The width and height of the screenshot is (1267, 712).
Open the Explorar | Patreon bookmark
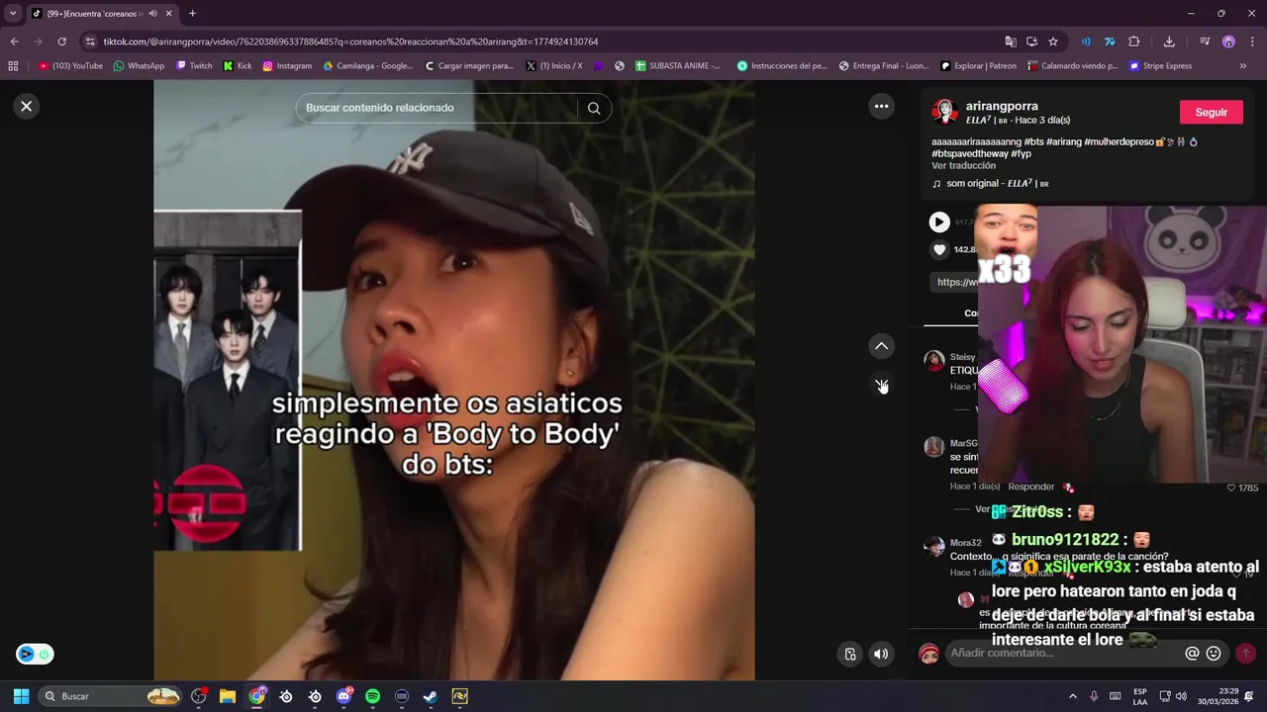coord(978,66)
